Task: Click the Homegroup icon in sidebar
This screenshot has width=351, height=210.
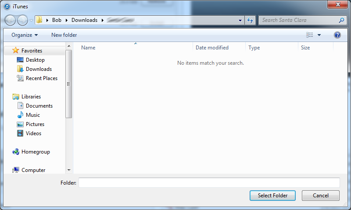Action: 16,152
